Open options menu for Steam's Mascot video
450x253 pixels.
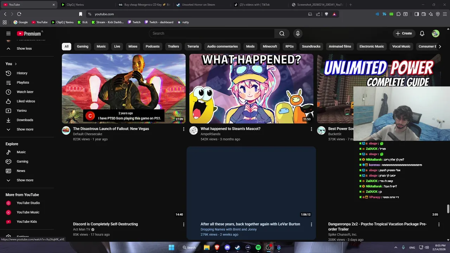(311, 129)
